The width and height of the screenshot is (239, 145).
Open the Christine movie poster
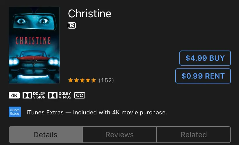[34, 45]
